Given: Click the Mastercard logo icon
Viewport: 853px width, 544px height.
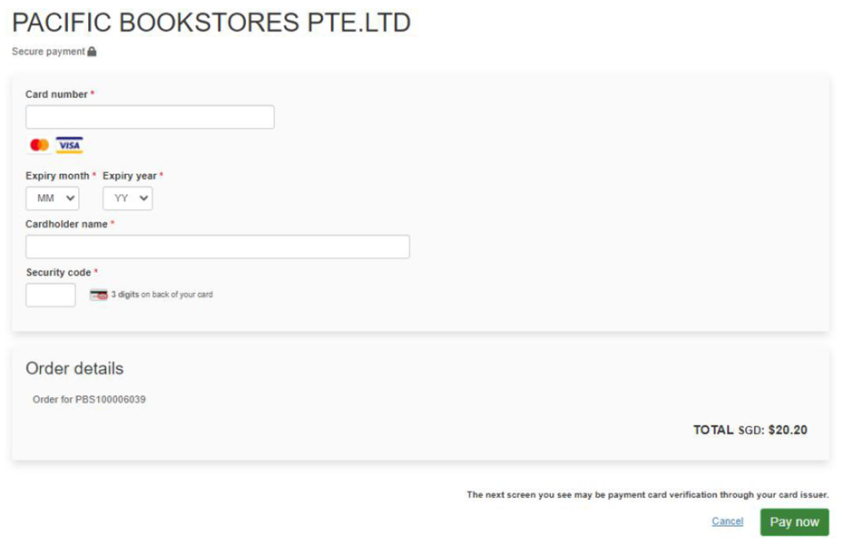Looking at the screenshot, I should click(x=39, y=145).
